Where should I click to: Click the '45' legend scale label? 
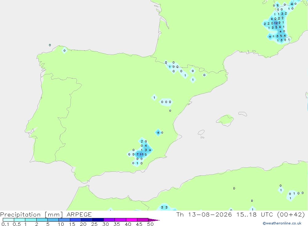139,224
